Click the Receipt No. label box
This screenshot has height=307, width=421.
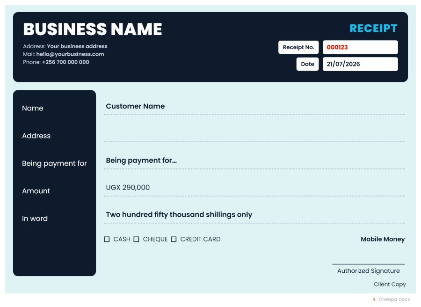pyautogui.click(x=298, y=47)
